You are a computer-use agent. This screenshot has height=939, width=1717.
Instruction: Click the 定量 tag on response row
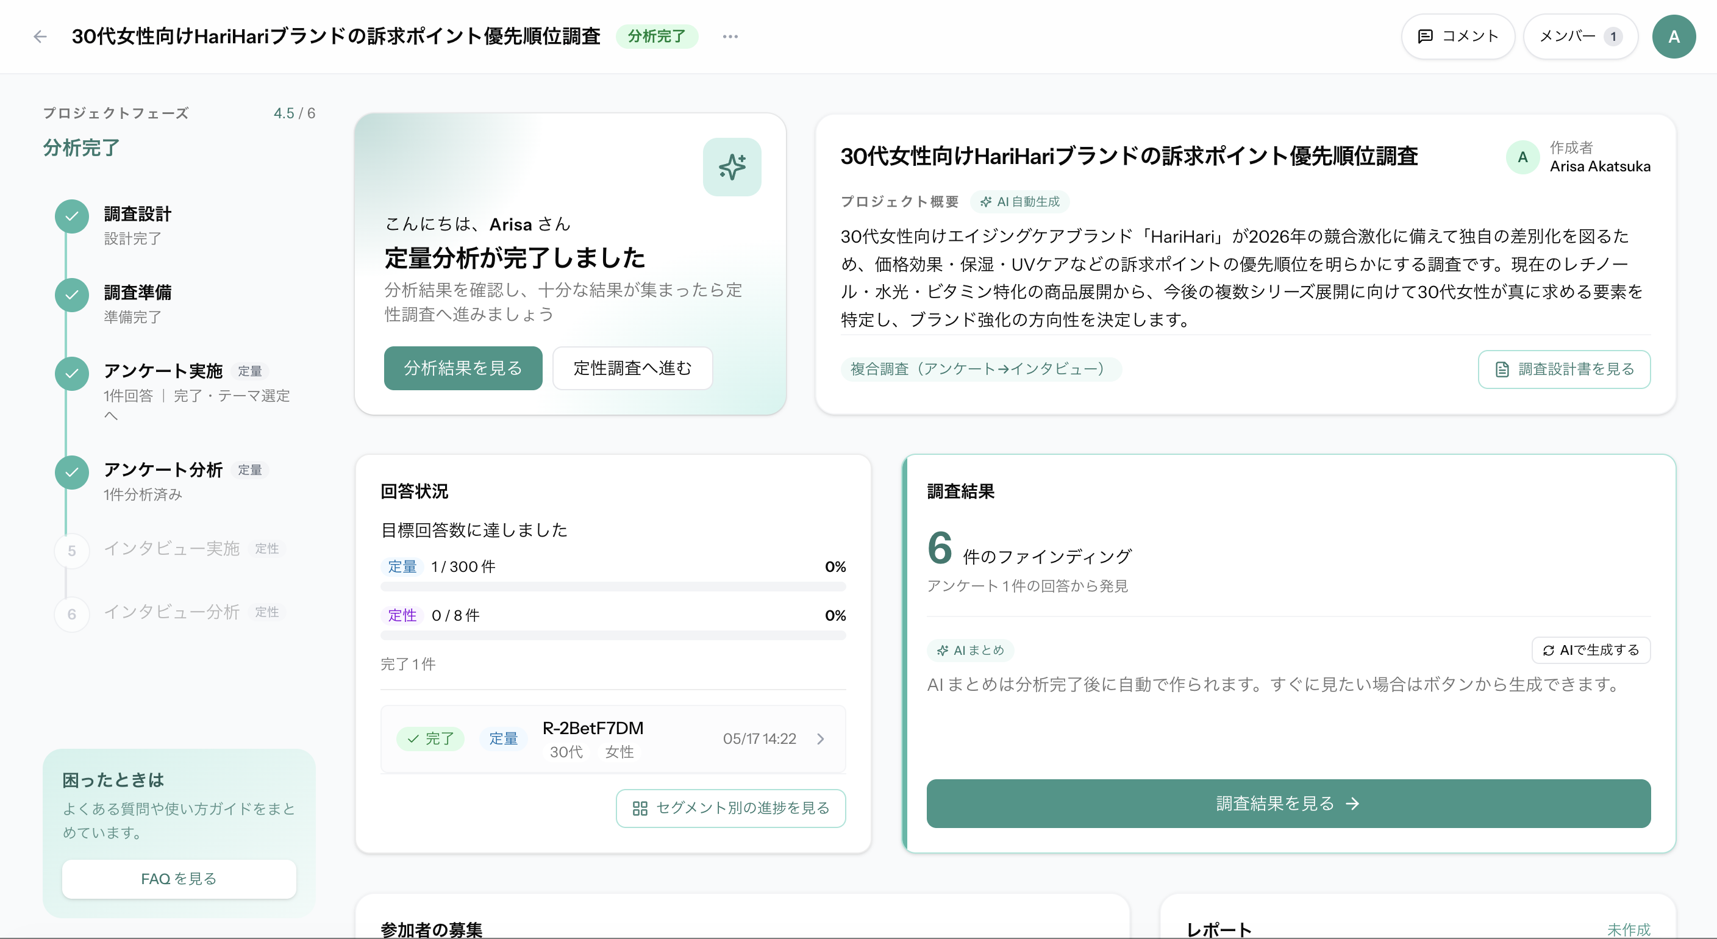pos(503,739)
